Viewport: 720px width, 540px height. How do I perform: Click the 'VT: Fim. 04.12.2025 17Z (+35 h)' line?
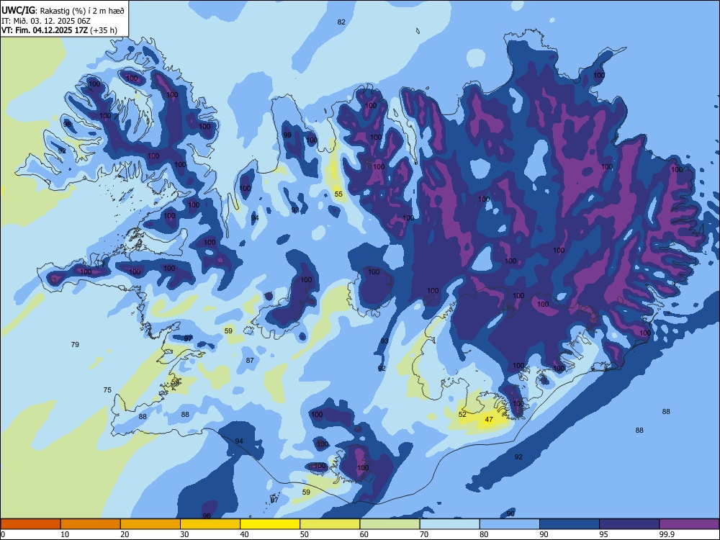coord(59,30)
